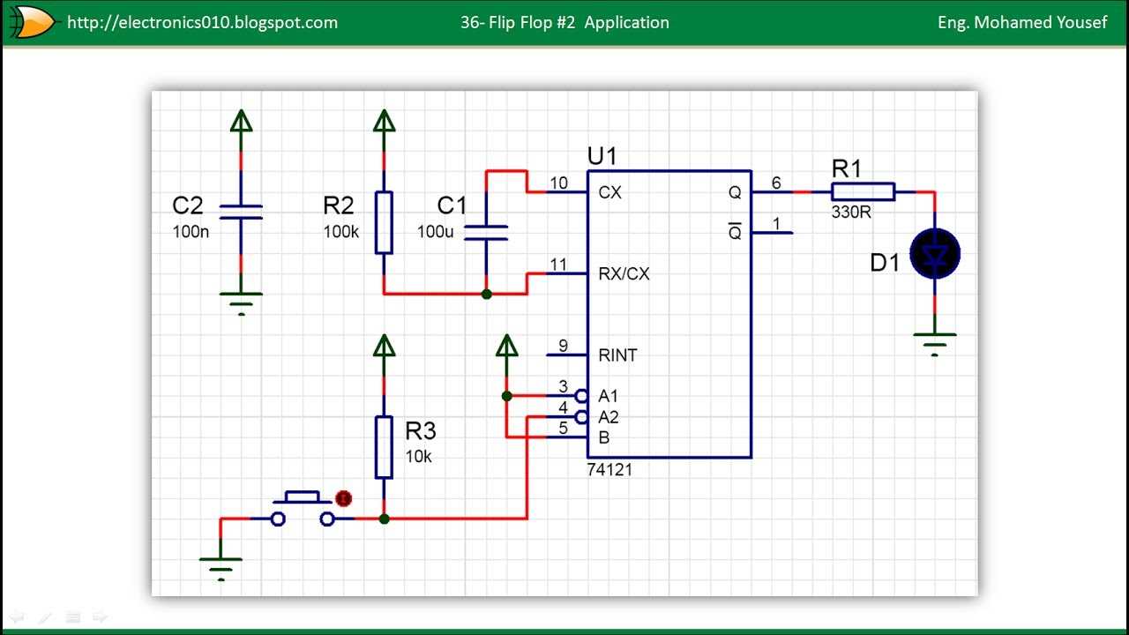Click power arrow near pin 3

click(x=506, y=346)
